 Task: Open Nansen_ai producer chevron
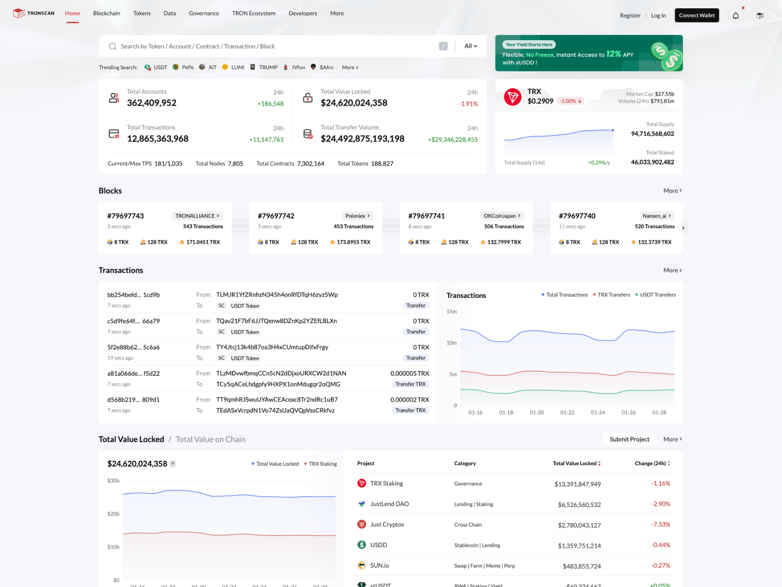point(670,216)
